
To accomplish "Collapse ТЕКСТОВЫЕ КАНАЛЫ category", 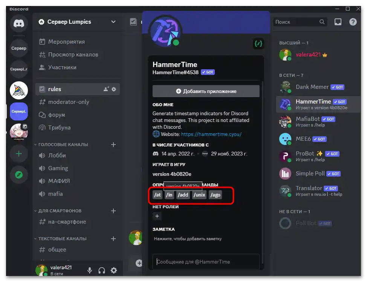I will (x=60, y=238).
